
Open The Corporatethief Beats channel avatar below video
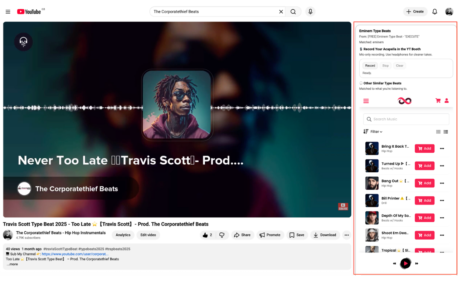8,235
